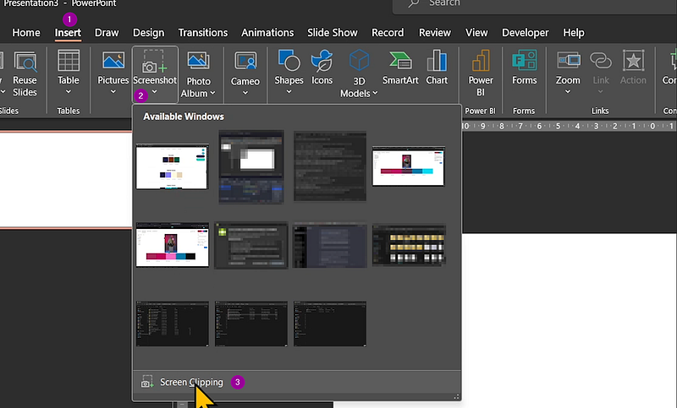Select the Insert ribbon tab

point(68,33)
